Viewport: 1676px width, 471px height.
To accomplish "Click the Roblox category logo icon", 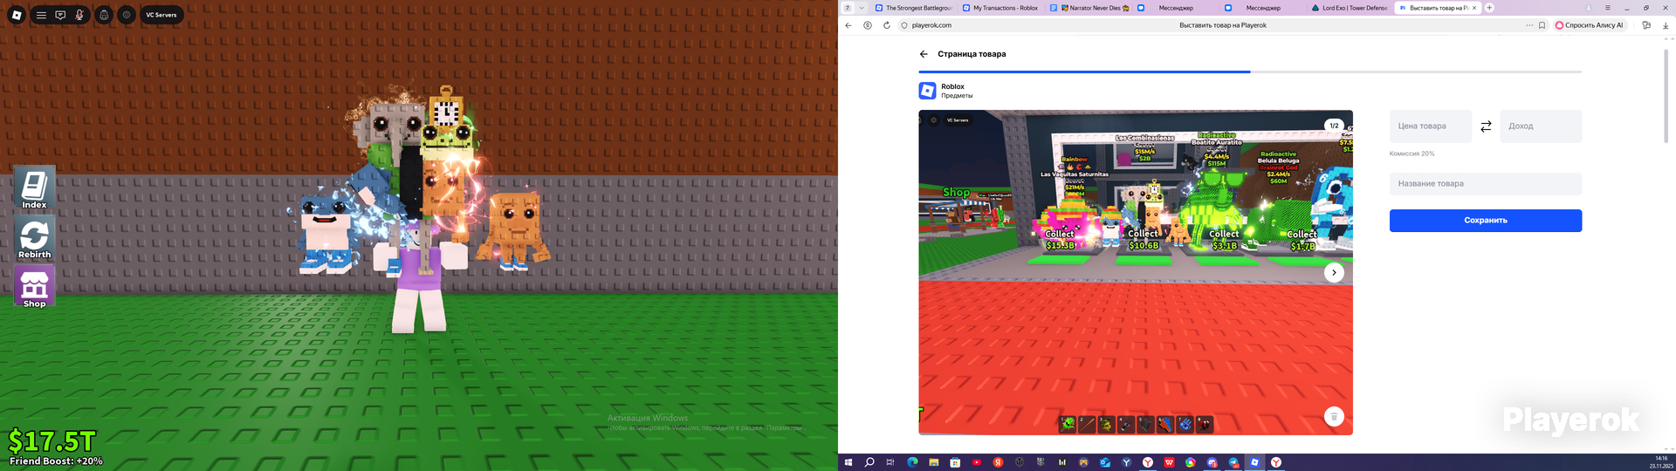I will (927, 91).
